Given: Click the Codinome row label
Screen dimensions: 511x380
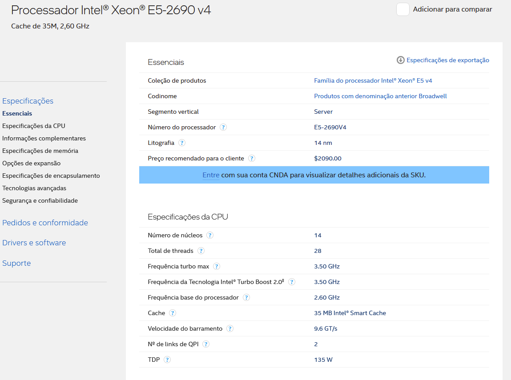Looking at the screenshot, I should 162,96.
